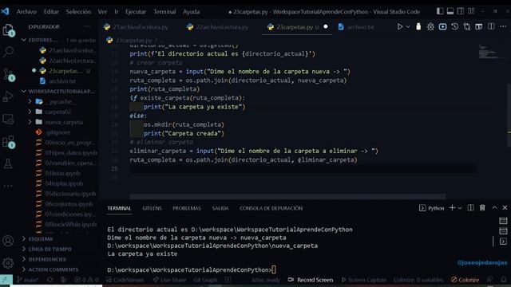Image resolution: width=511 pixels, height=287 pixels.
Task: Expand the carpeta02 folder
Action: [30, 112]
